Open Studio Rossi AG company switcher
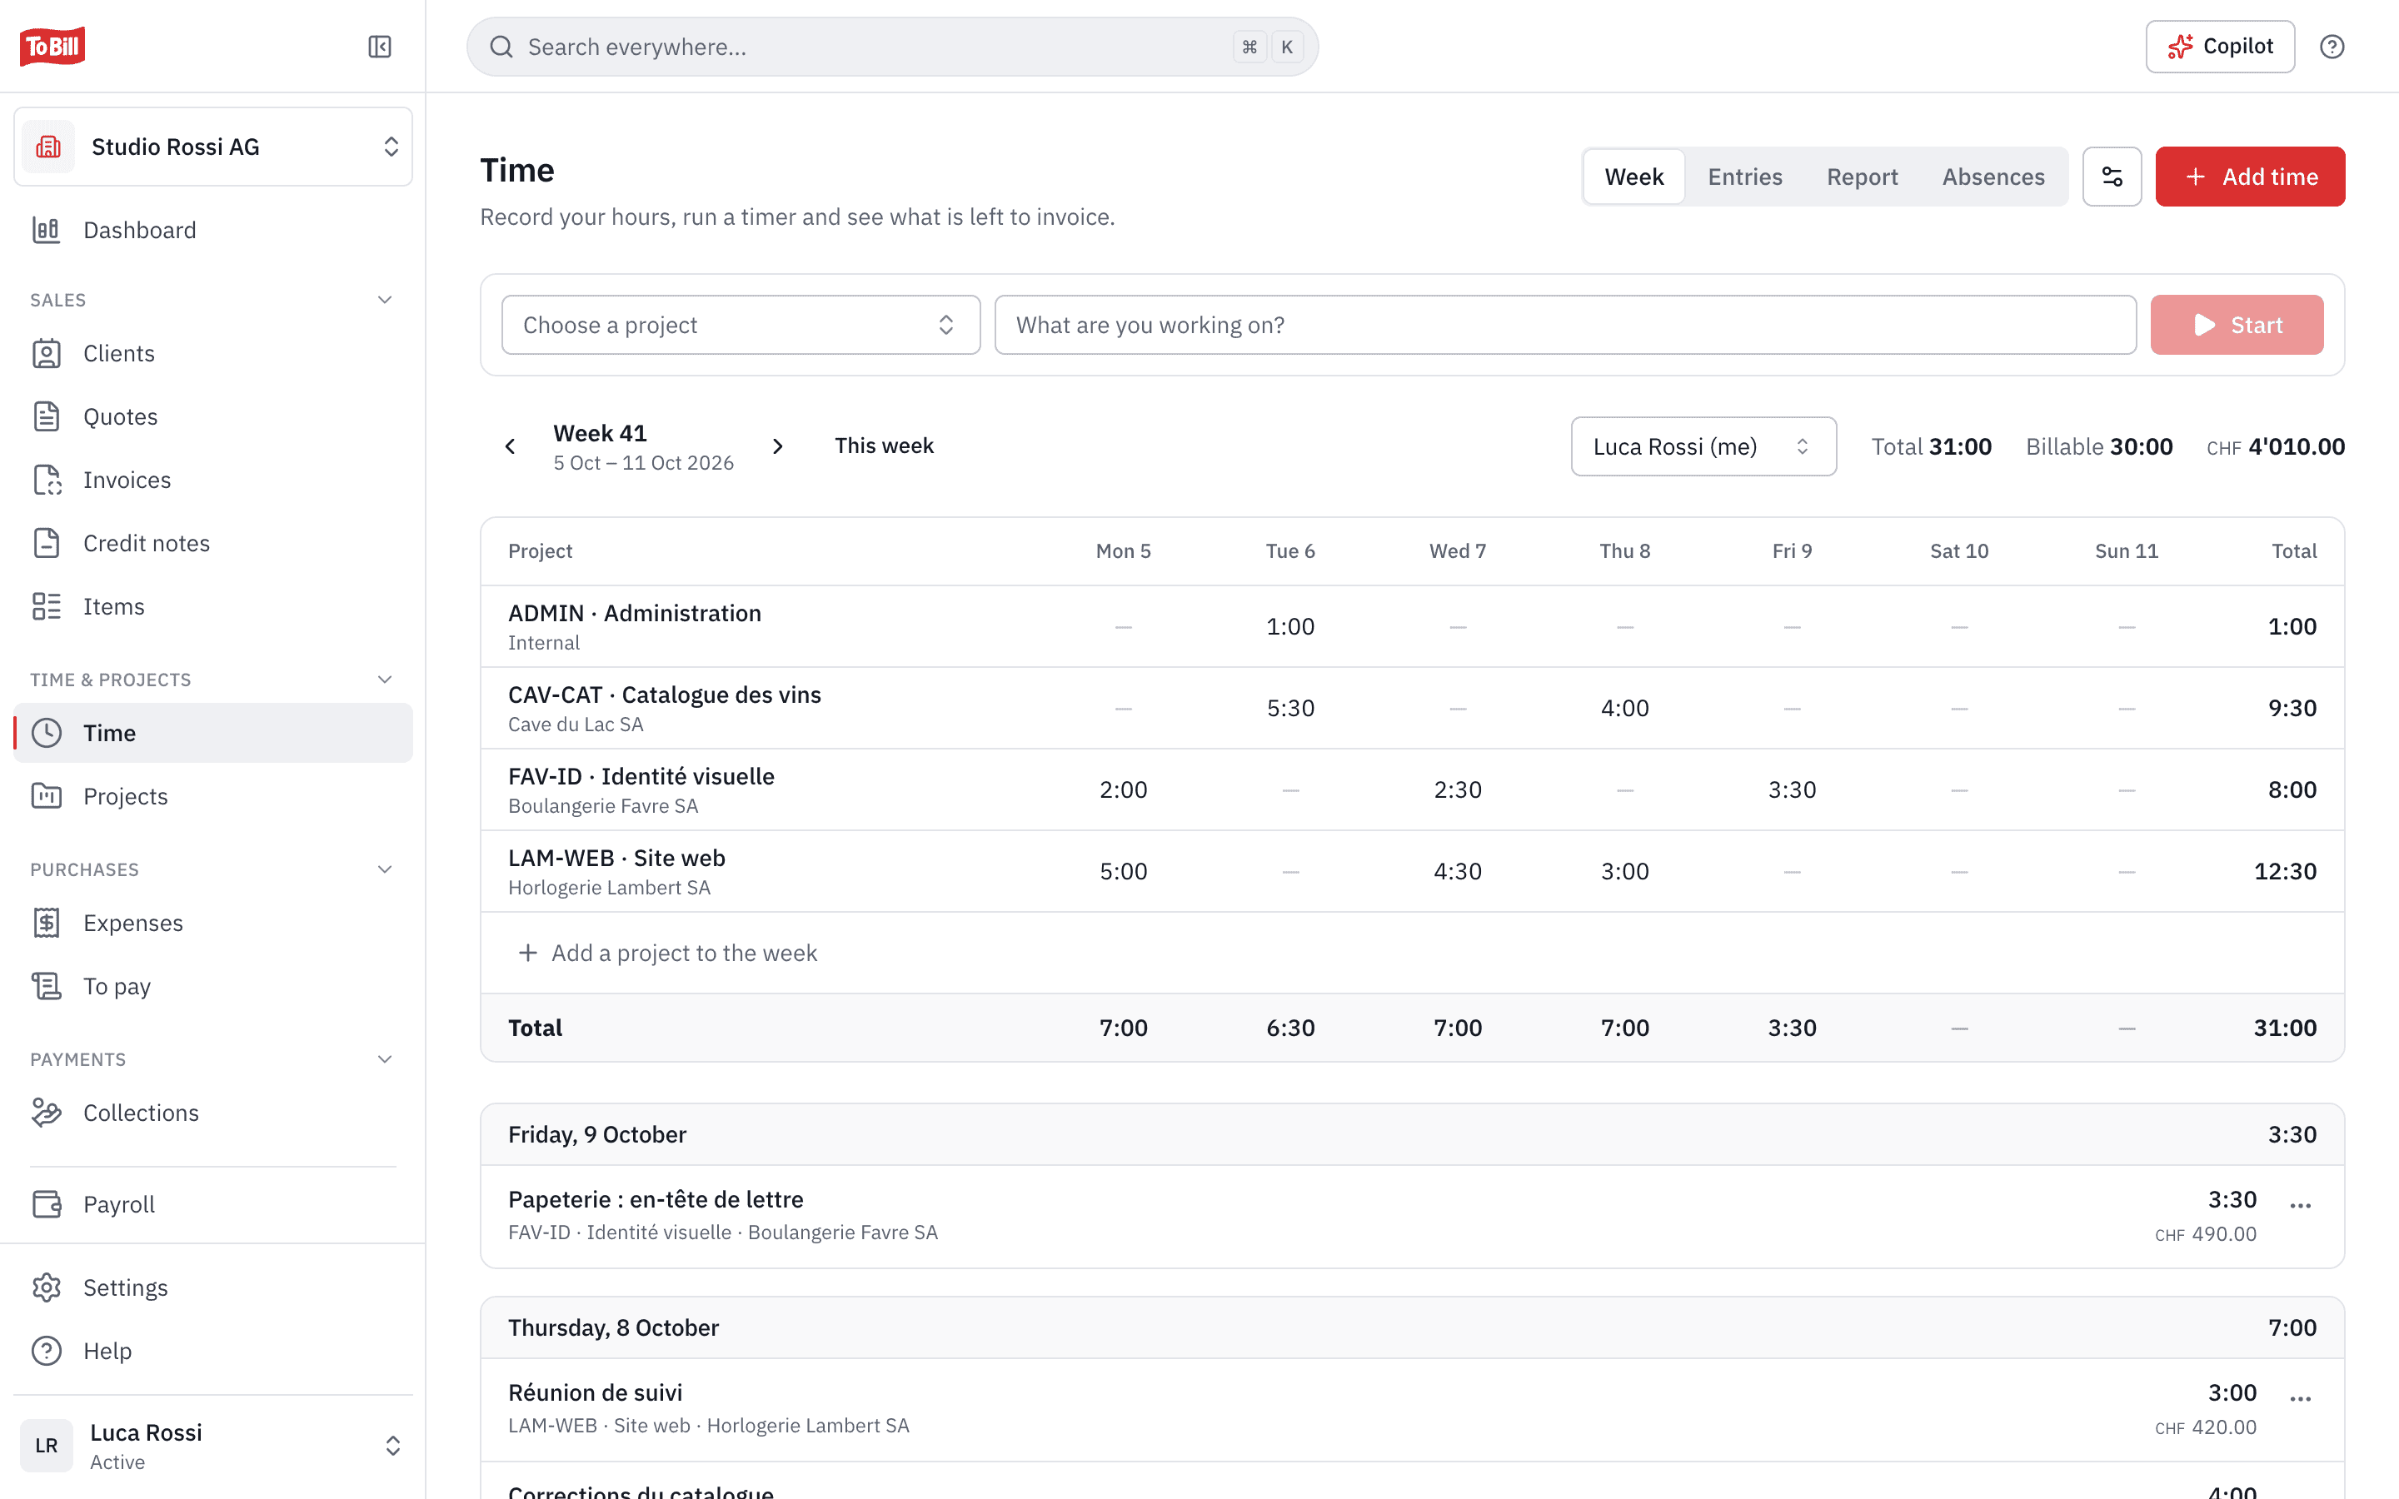The width and height of the screenshot is (2399, 1499). point(213,147)
